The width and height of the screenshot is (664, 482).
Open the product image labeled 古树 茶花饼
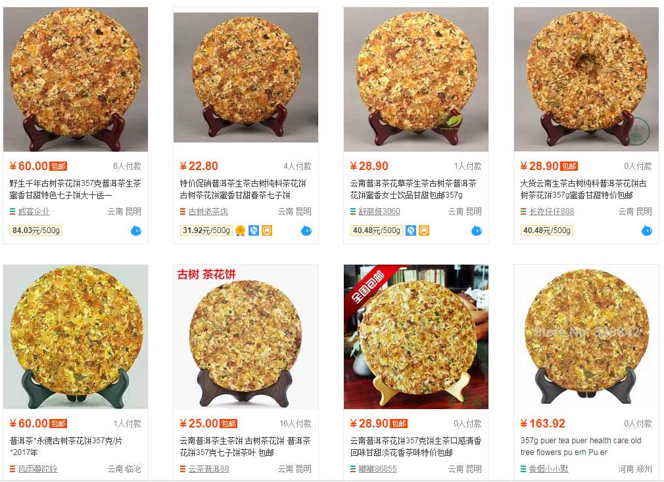pyautogui.click(x=246, y=337)
